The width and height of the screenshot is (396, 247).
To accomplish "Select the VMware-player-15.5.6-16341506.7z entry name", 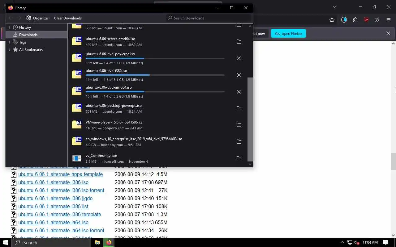I will pos(114,122).
